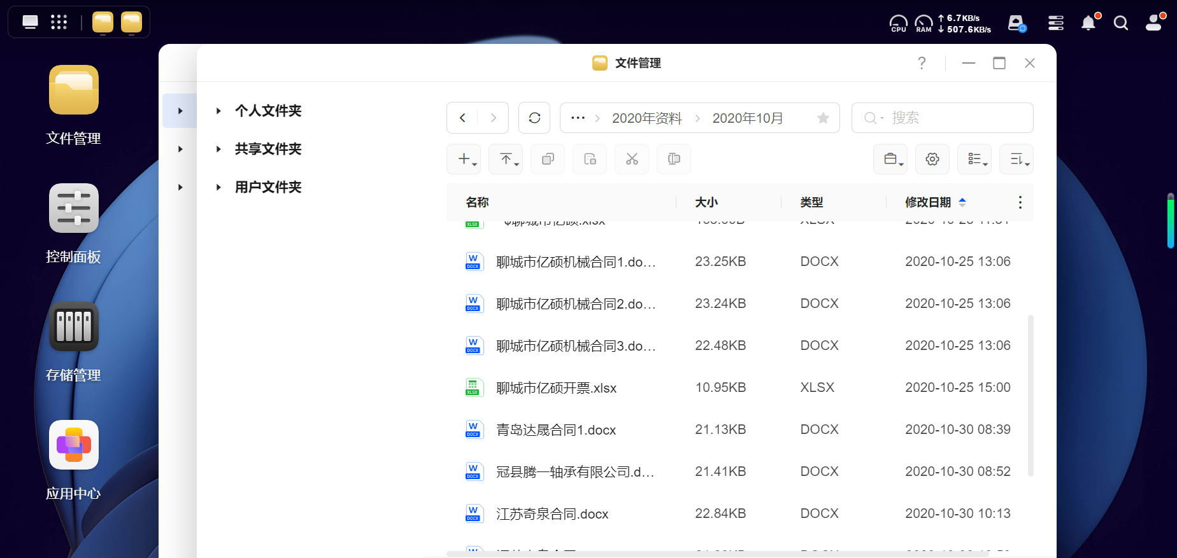Open the app grid launcher

pyautogui.click(x=59, y=22)
